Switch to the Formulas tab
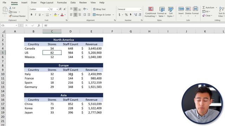This screenshot has height=126, width=225. point(62,2)
